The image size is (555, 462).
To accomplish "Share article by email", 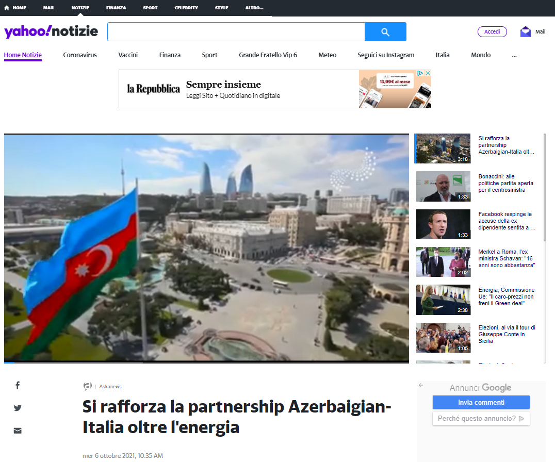I will [18, 431].
